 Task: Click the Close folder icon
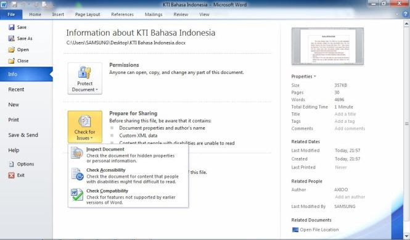tap(12, 60)
